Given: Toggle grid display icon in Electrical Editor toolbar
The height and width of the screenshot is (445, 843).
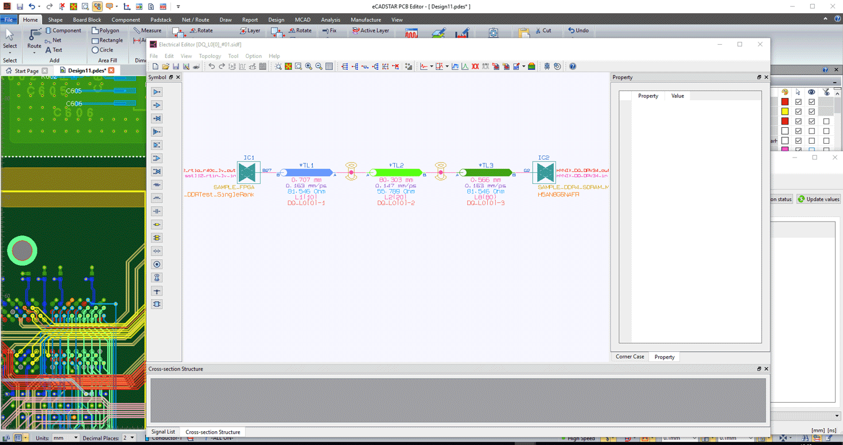Looking at the screenshot, I should click(329, 66).
